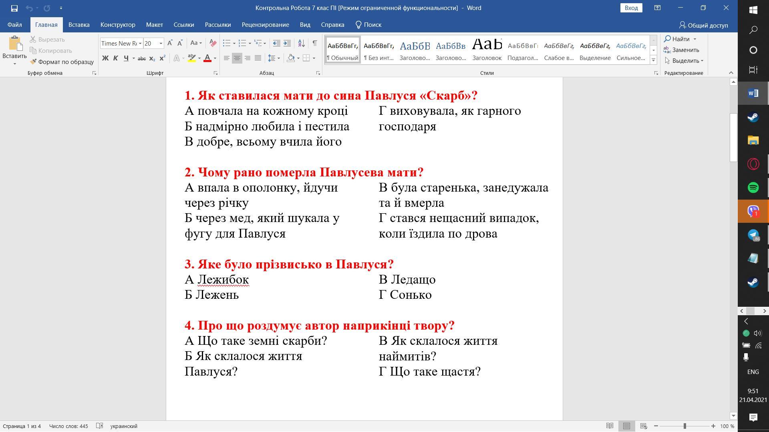Decrease paragraph indent

276,43
